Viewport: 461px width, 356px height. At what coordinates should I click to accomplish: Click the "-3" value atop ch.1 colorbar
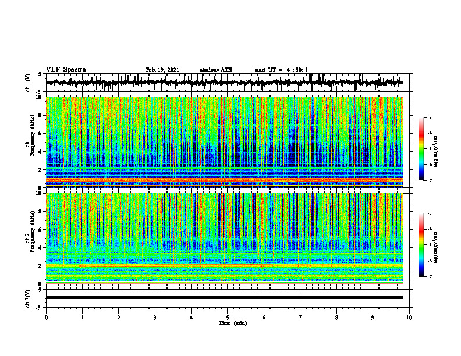[430, 117]
